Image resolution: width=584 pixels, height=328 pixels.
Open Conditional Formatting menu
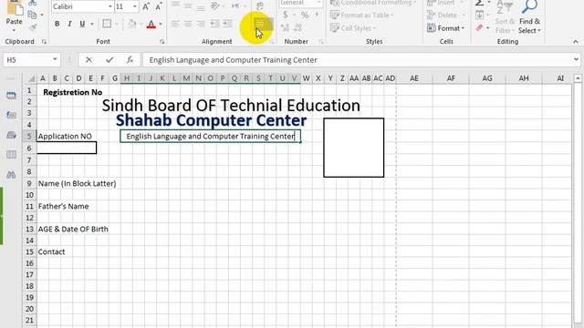373,3
